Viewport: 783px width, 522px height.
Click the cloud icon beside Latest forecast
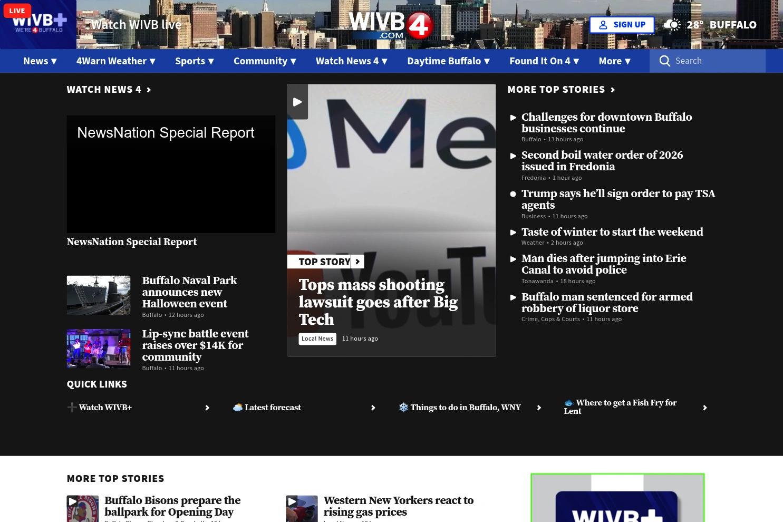(238, 407)
